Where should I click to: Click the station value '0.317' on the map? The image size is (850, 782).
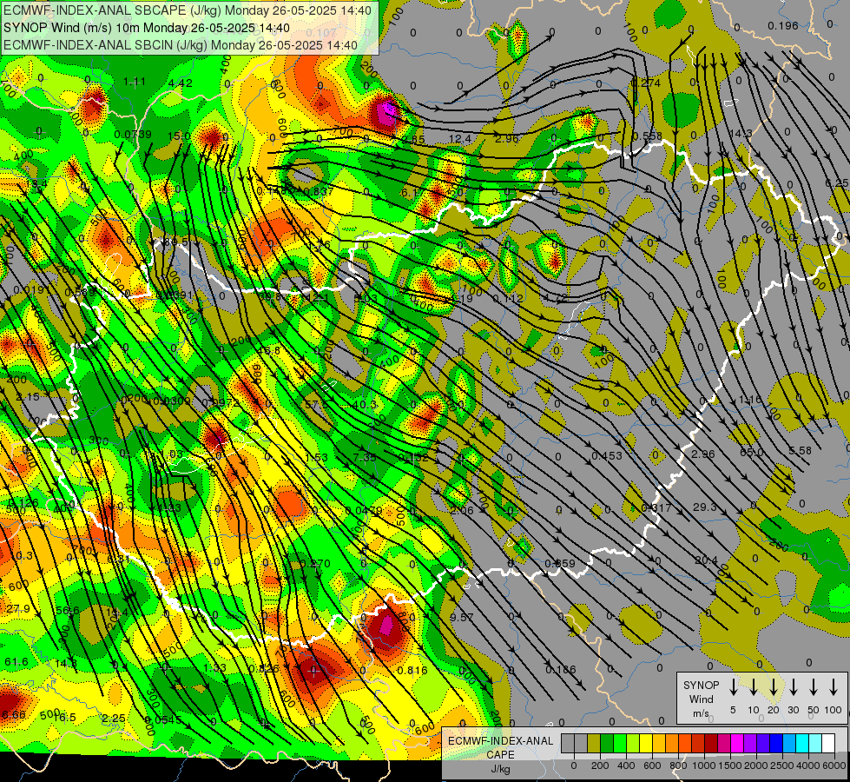[x=656, y=508]
